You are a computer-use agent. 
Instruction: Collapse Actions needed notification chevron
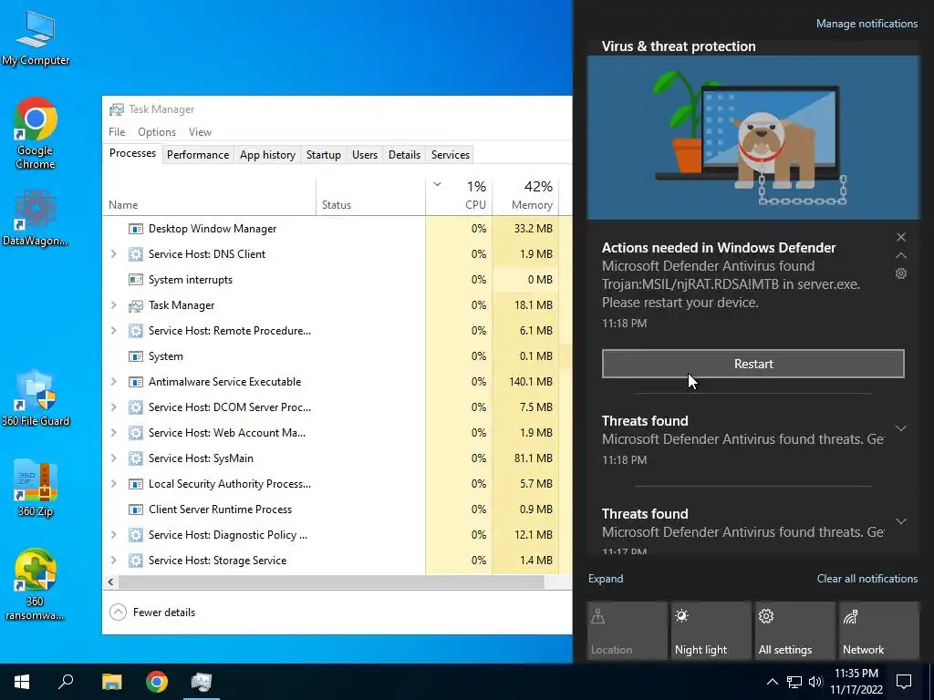pos(901,255)
